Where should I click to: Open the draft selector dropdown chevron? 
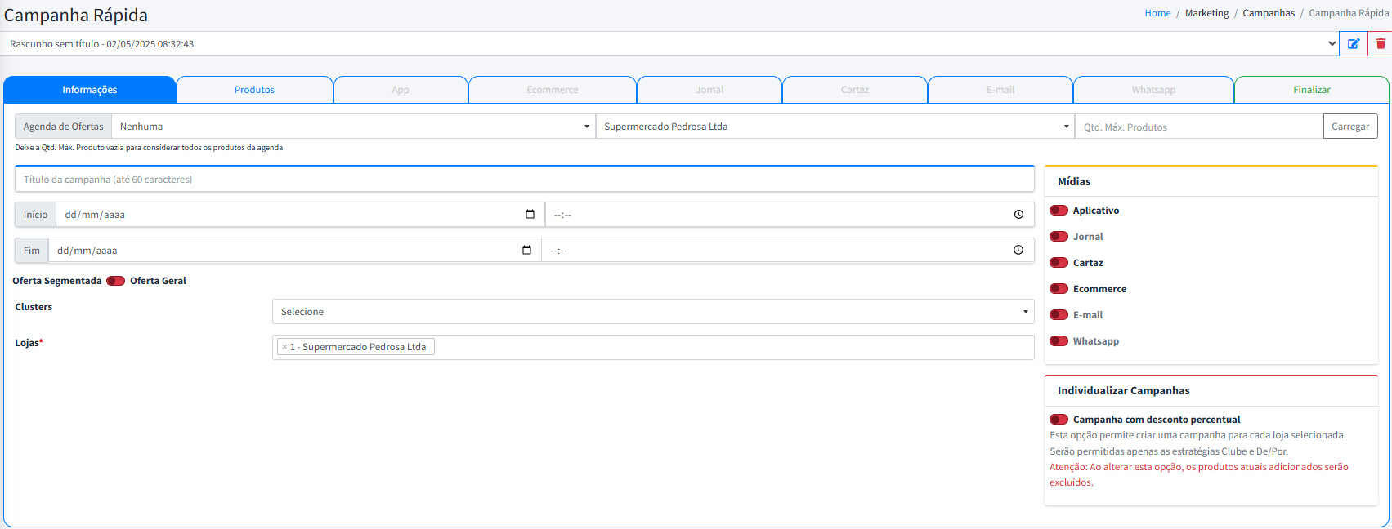pyautogui.click(x=1332, y=44)
